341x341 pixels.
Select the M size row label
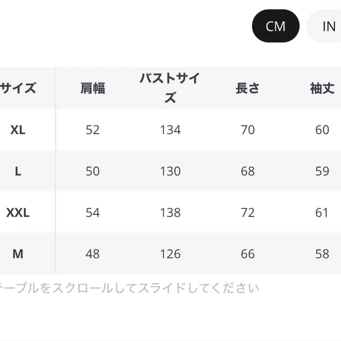pos(18,254)
